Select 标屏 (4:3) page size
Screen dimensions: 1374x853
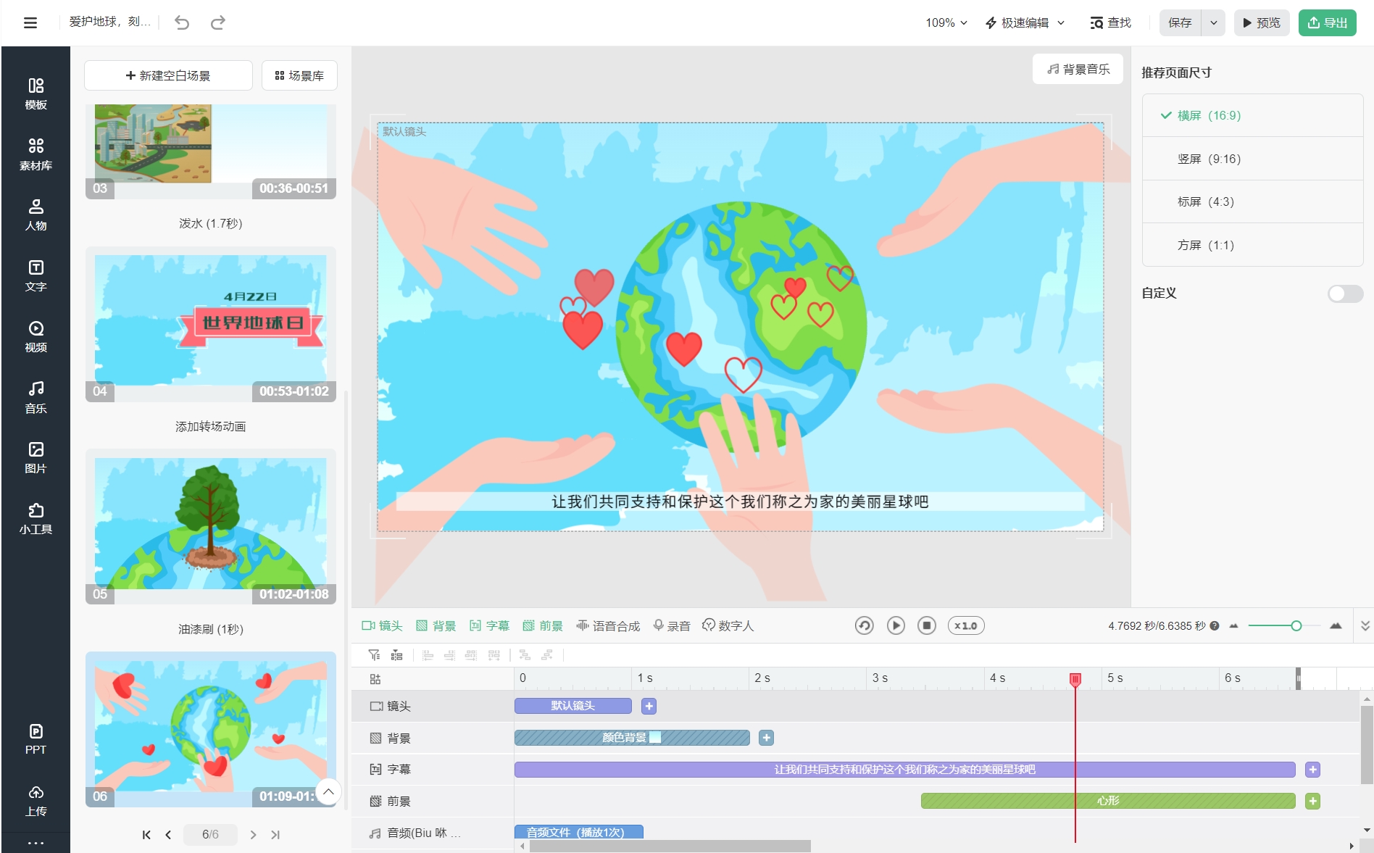click(x=1252, y=201)
